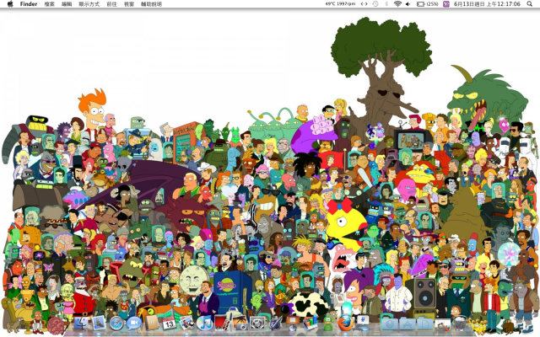This screenshot has height=337, width=540.
Task: Open the 前往 menu
Action: click(x=111, y=4)
